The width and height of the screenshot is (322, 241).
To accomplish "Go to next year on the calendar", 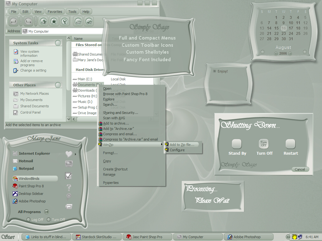I will (290, 54).
